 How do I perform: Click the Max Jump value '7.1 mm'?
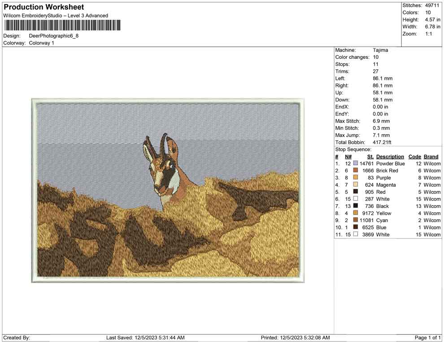click(x=381, y=135)
